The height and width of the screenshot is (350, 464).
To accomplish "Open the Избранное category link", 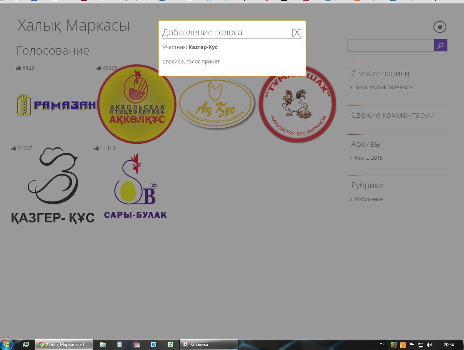I will click(369, 199).
